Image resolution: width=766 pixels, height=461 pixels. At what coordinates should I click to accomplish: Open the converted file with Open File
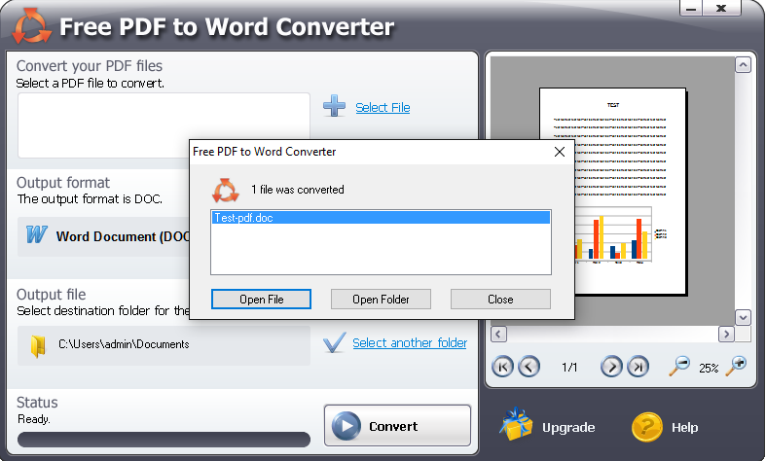click(x=261, y=300)
